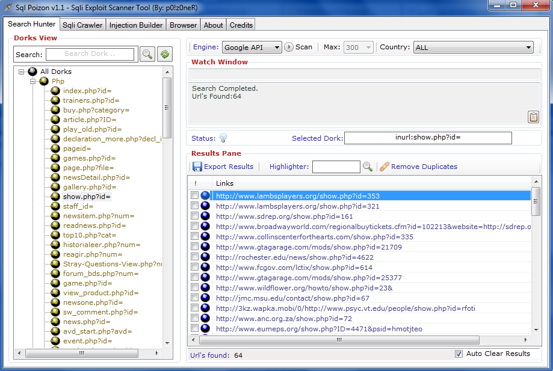Click globe icon for lambsplayers id=353 row
Screen dimensions: 553x371
[x=205, y=195]
